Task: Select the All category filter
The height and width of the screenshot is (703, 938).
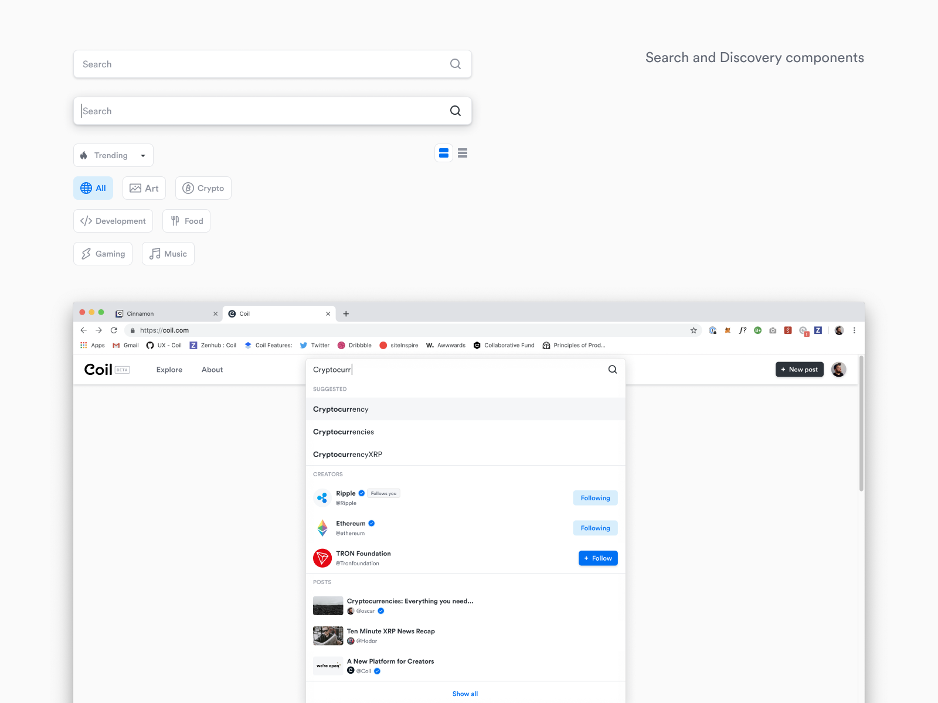Action: coord(93,188)
